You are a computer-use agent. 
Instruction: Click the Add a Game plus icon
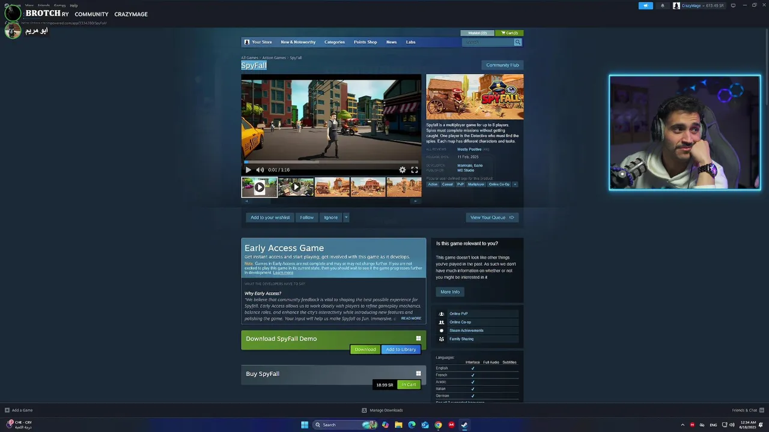pyautogui.click(x=7, y=410)
